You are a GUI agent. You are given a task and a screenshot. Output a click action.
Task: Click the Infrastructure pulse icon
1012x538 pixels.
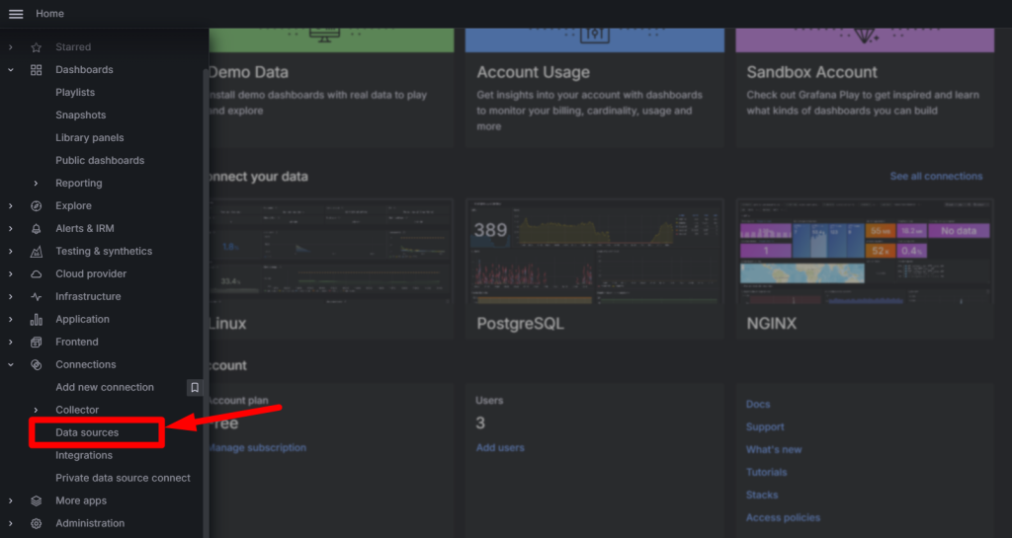(37, 297)
